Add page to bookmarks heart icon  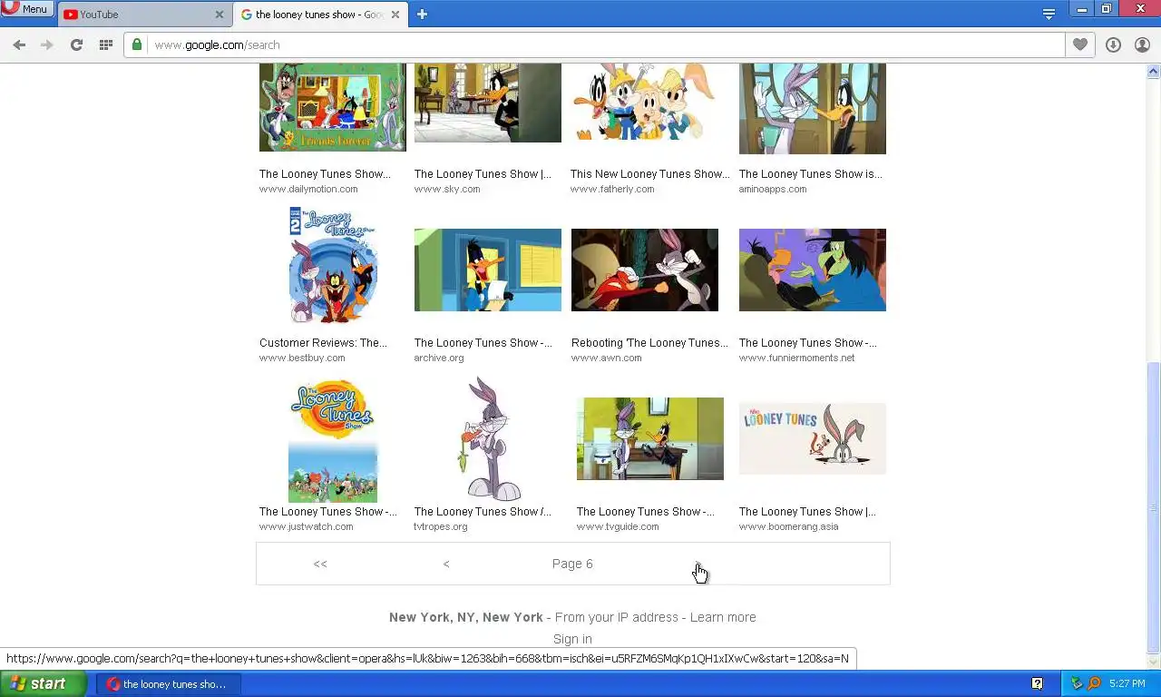click(1079, 44)
